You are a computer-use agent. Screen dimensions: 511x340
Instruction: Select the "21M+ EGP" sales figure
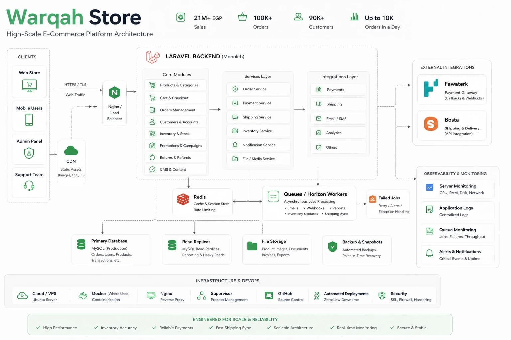coord(208,18)
